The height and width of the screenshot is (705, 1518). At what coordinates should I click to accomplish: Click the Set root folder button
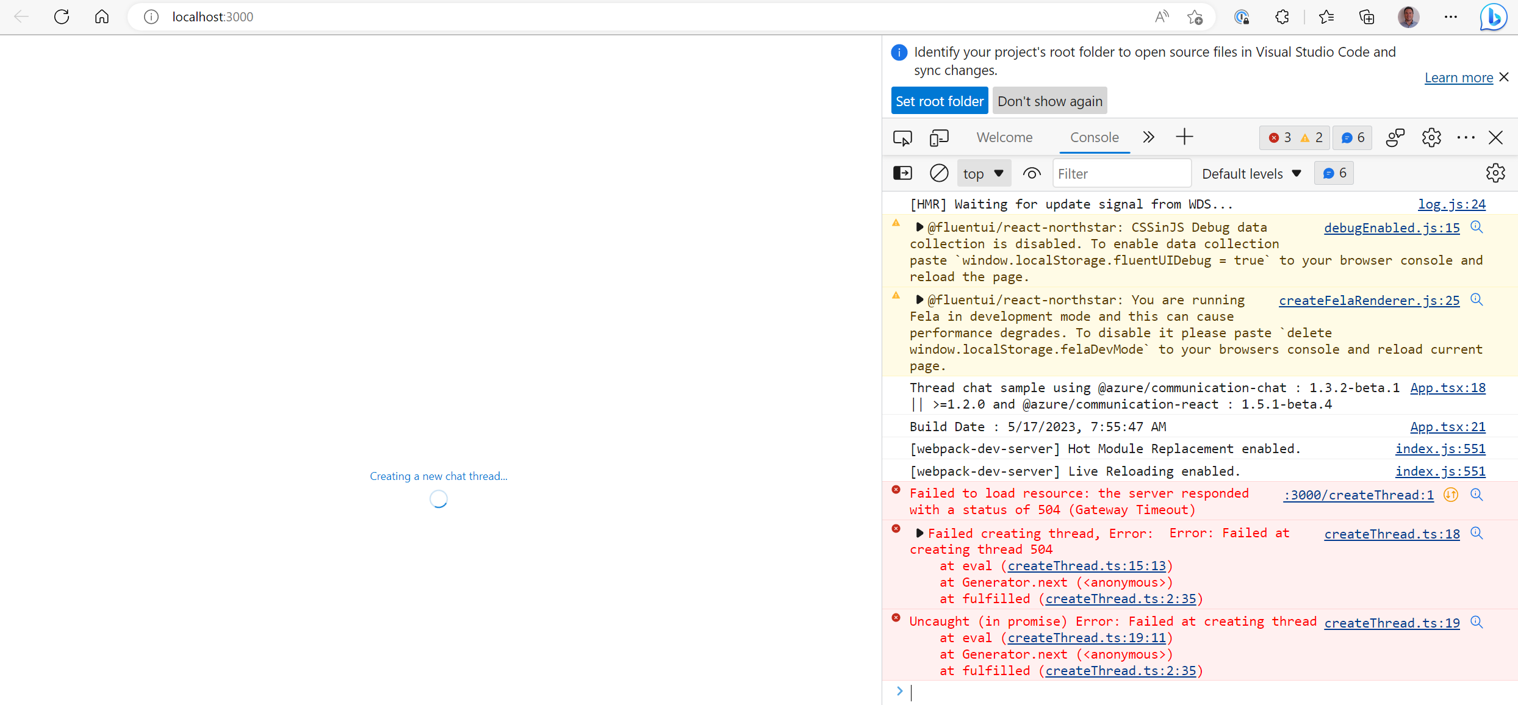click(x=939, y=100)
